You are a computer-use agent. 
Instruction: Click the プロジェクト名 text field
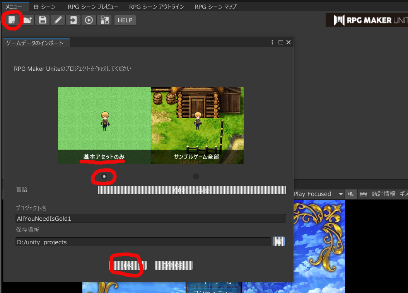point(150,218)
